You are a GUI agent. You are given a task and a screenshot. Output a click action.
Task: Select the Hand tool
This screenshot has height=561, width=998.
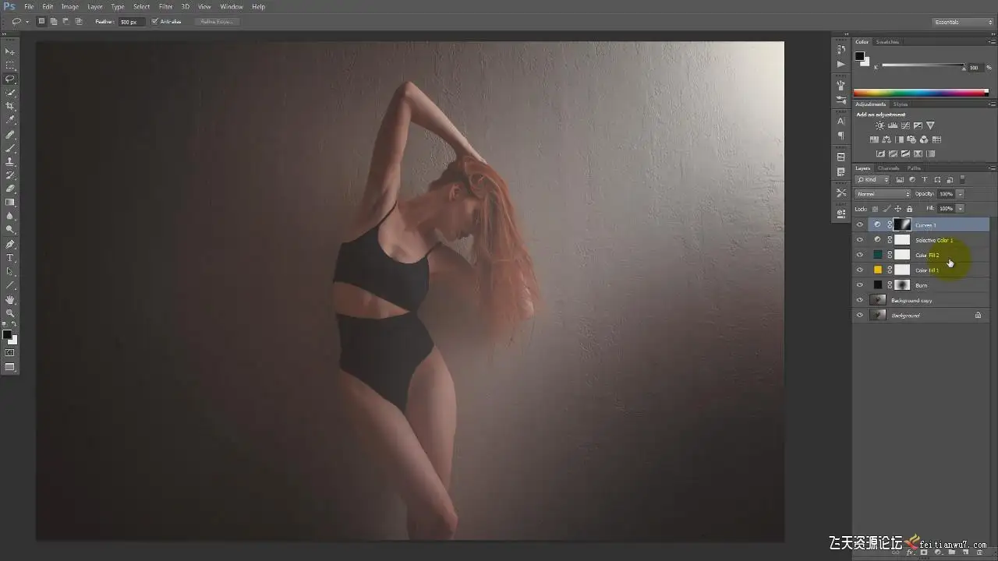pyautogui.click(x=10, y=299)
